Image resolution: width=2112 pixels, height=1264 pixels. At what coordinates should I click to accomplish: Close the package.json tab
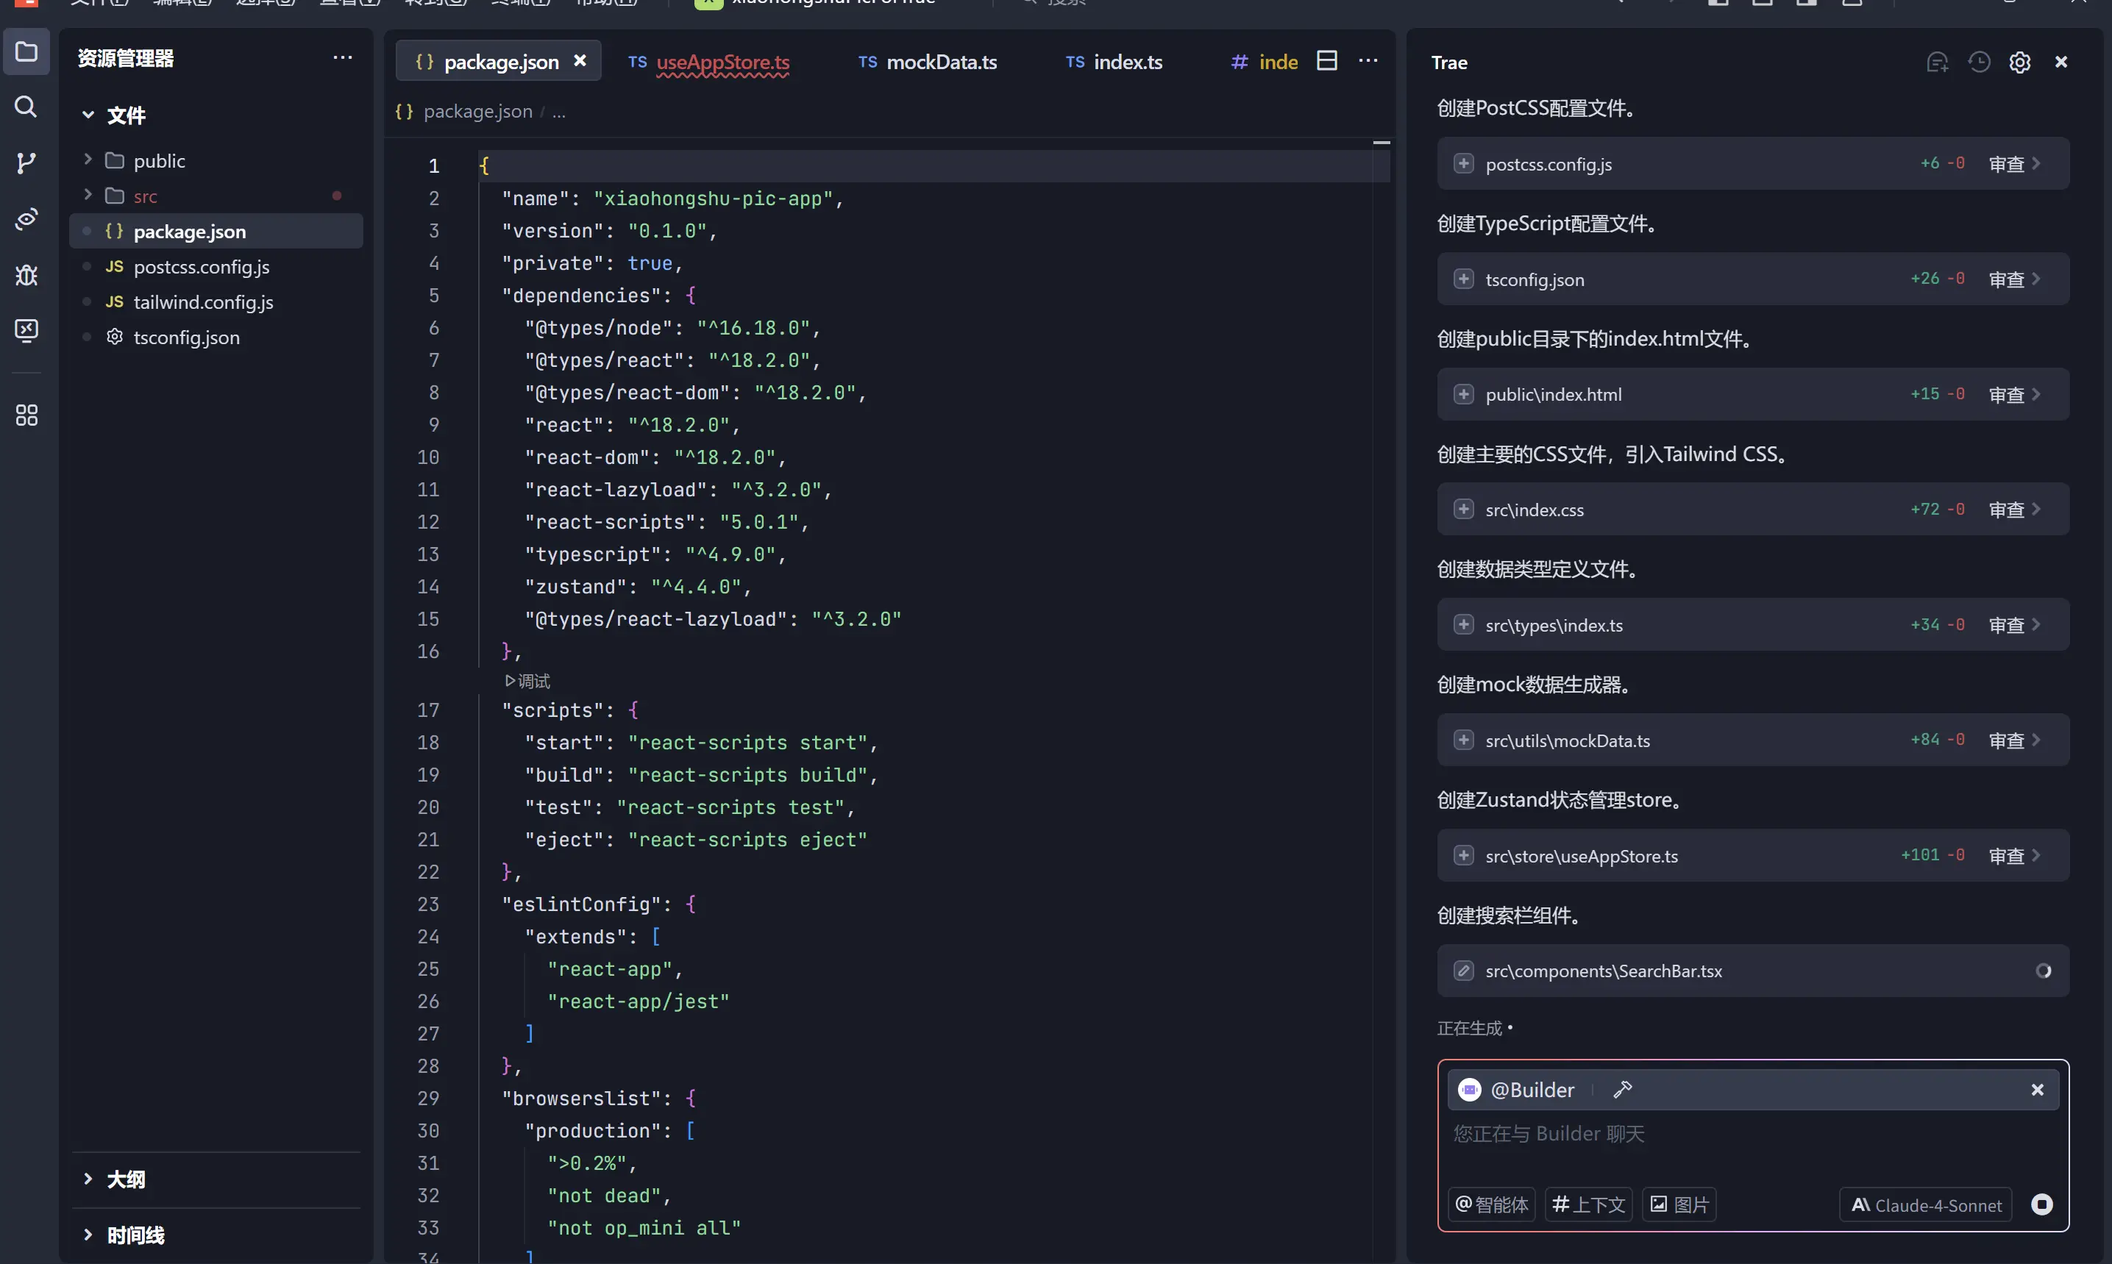[580, 61]
